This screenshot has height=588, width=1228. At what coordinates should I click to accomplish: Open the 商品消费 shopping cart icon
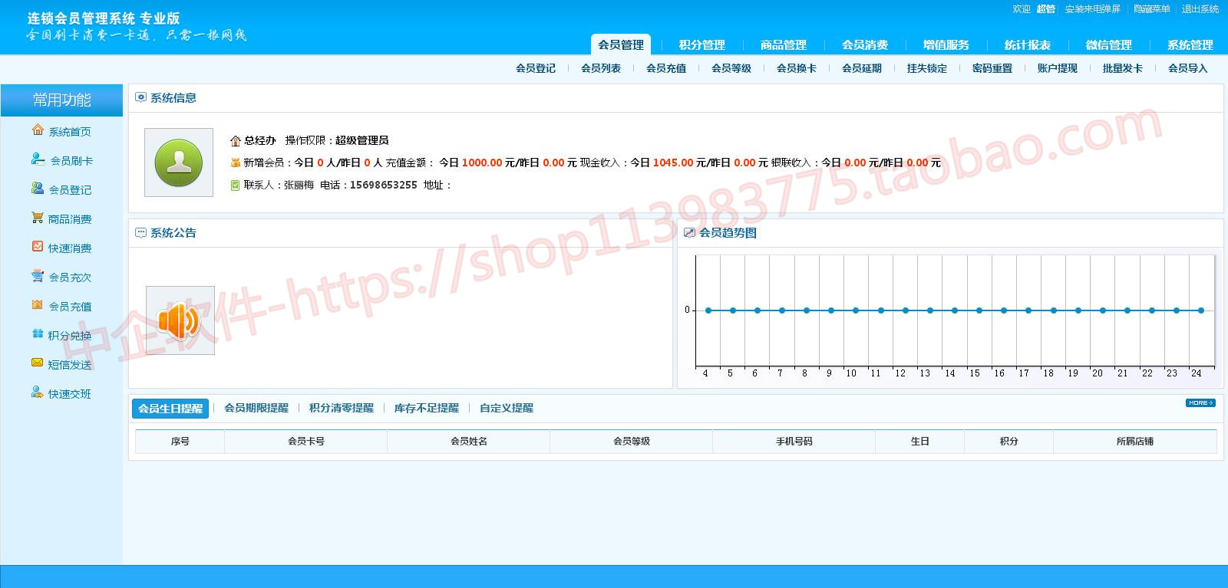coord(38,218)
